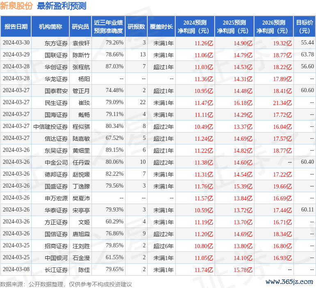Select the 近三年业绩预测准确度 column header

click(x=108, y=27)
